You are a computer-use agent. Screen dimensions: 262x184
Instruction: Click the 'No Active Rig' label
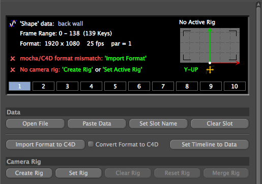(197, 22)
